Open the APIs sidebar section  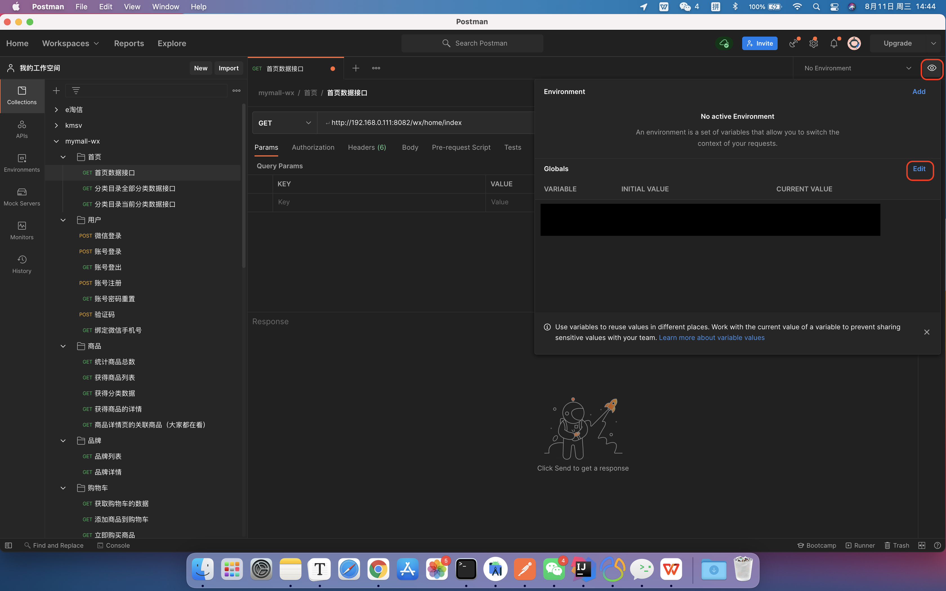click(x=22, y=129)
